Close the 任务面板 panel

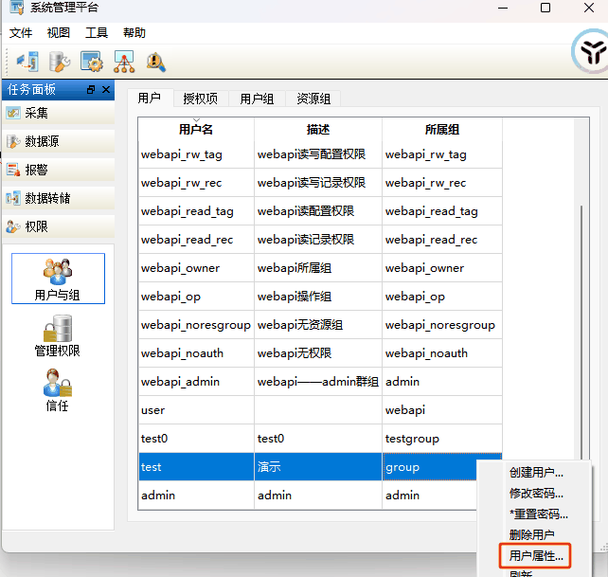[106, 90]
